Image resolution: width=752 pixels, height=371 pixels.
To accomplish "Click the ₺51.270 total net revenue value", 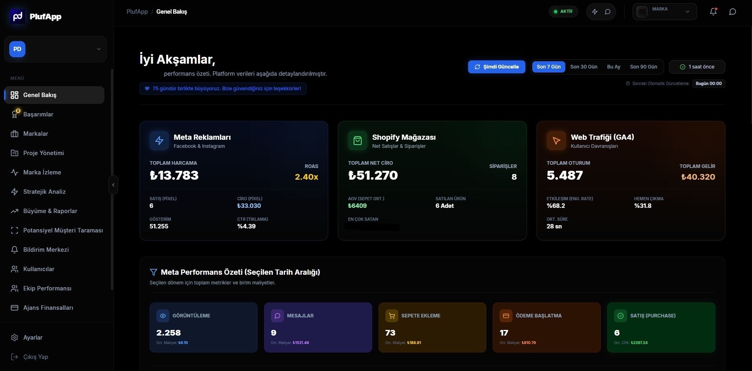I will (373, 175).
